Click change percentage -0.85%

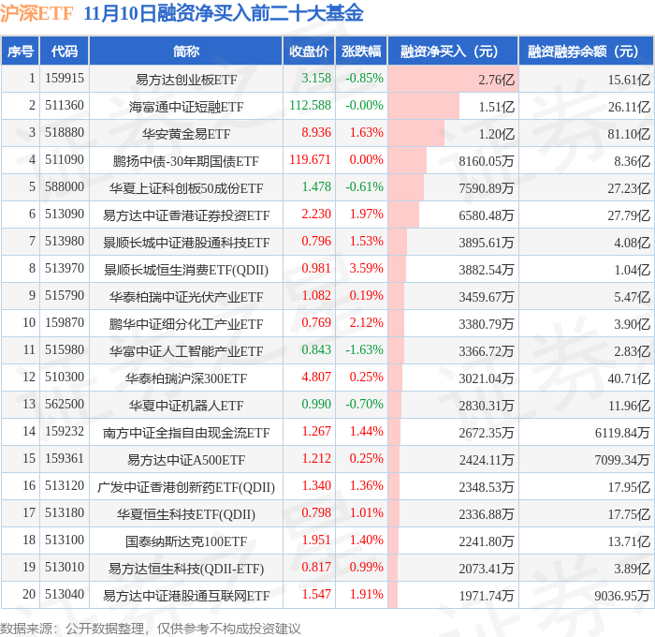tap(364, 78)
